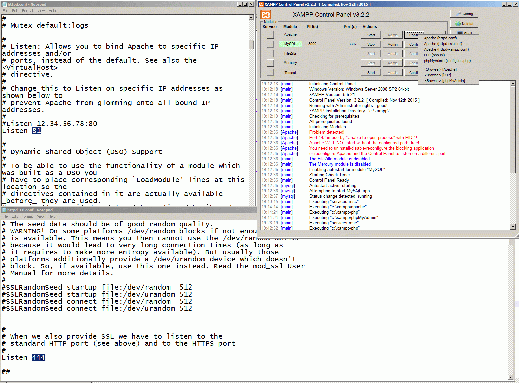Click "The Mercury module is disabled" log line

(340, 164)
